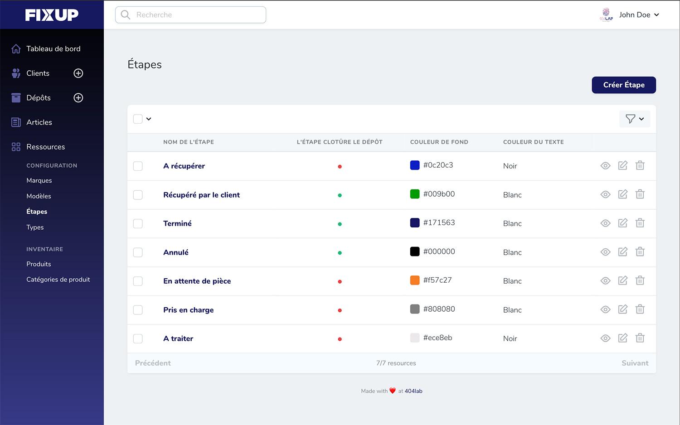Viewport: 680px width, 425px height.
Task: Edit the A récupérer step
Action: point(623,165)
